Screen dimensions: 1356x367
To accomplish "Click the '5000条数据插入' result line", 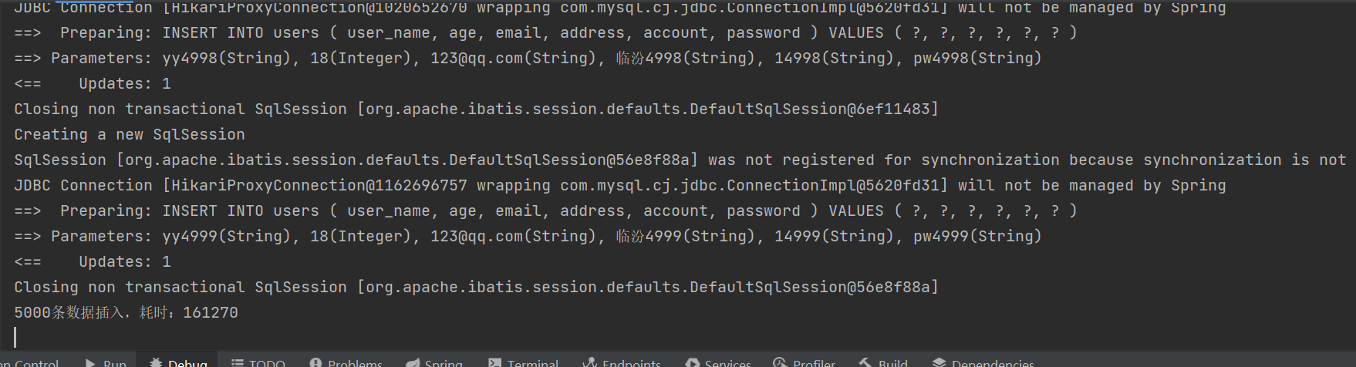I will 126,312.
